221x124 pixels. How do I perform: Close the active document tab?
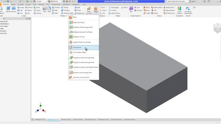[58, 120]
